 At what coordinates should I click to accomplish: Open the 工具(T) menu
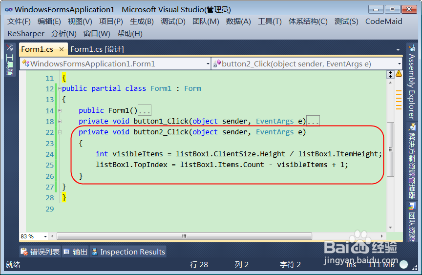point(270,21)
